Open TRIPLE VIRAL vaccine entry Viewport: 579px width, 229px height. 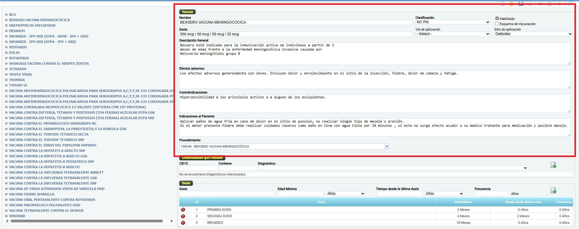pos(21,74)
